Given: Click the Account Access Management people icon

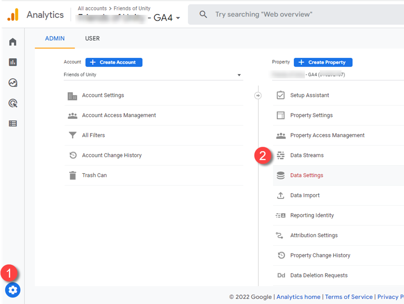Looking at the screenshot, I should tap(73, 116).
